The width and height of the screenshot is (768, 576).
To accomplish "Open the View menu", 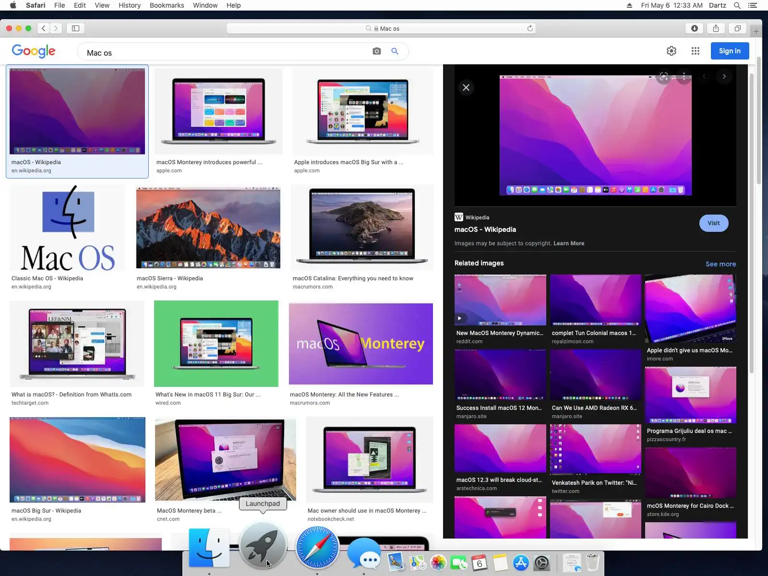I will click(x=102, y=5).
